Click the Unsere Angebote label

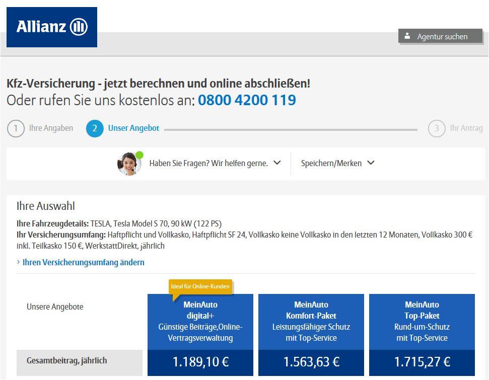click(55, 307)
